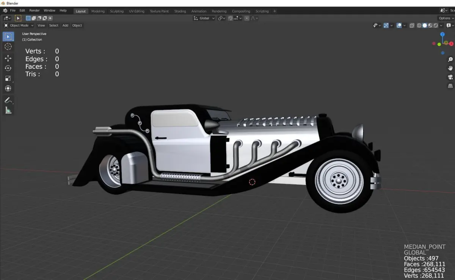455x280 pixels.
Task: Switch to the Shading workspace tab
Action: point(180,11)
